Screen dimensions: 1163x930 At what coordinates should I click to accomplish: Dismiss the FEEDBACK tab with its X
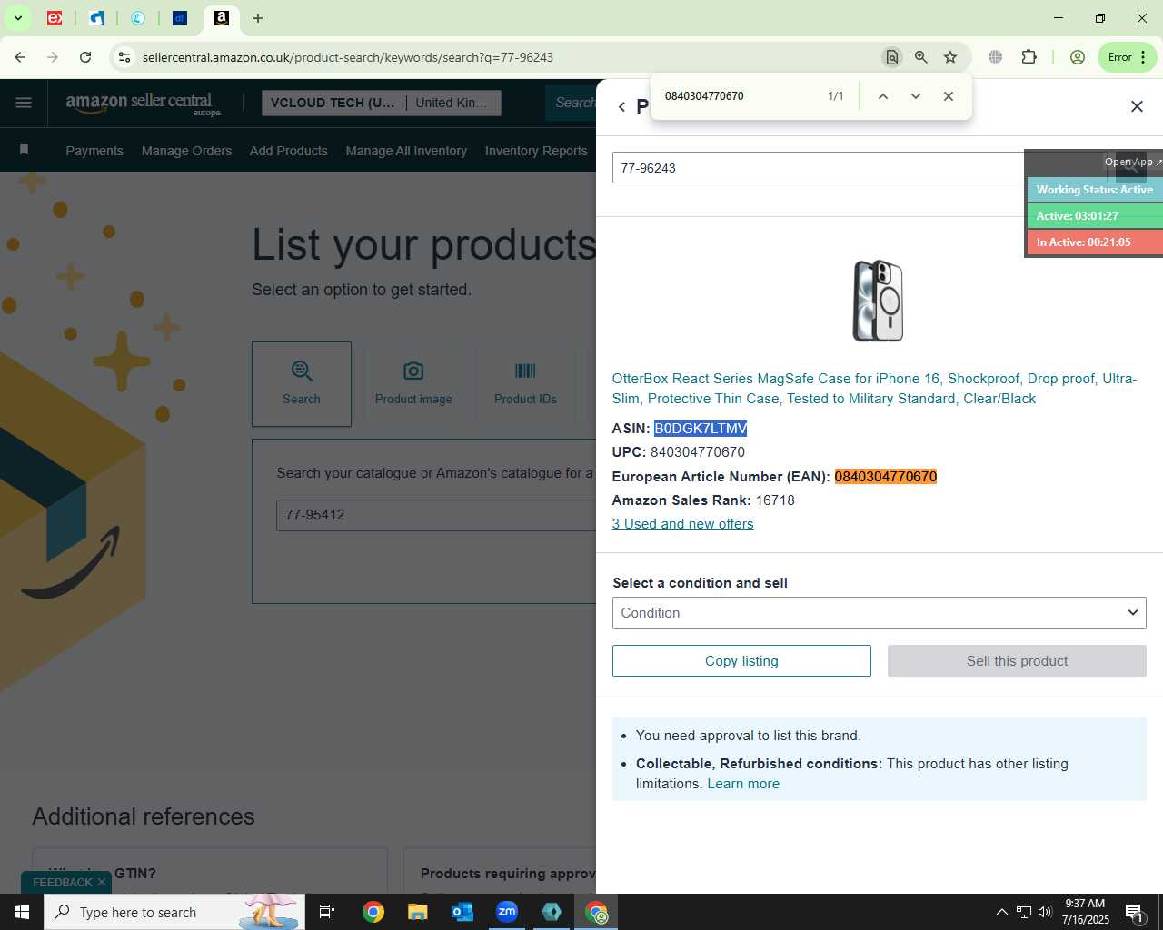coord(102,882)
